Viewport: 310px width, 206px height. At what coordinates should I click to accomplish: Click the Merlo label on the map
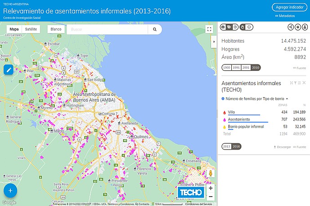pyautogui.click(x=59, y=131)
